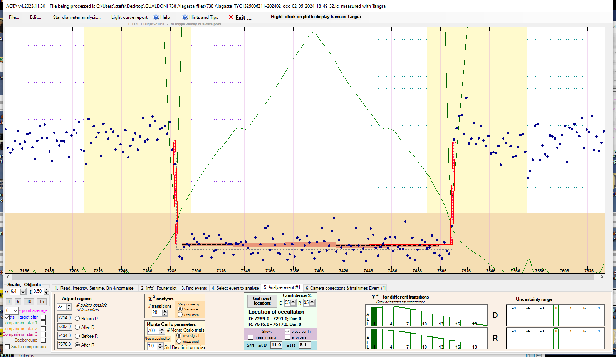Click the red X Exit icon

(x=231, y=17)
